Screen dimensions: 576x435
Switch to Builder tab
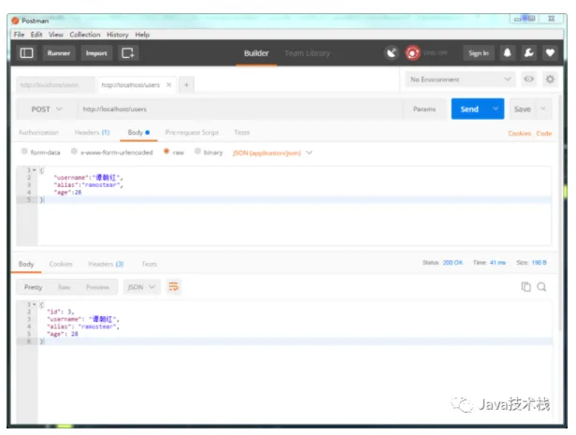[x=256, y=53]
